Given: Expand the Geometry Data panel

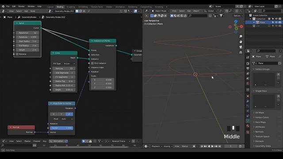Looking at the screenshot, I should (x=263, y=146).
